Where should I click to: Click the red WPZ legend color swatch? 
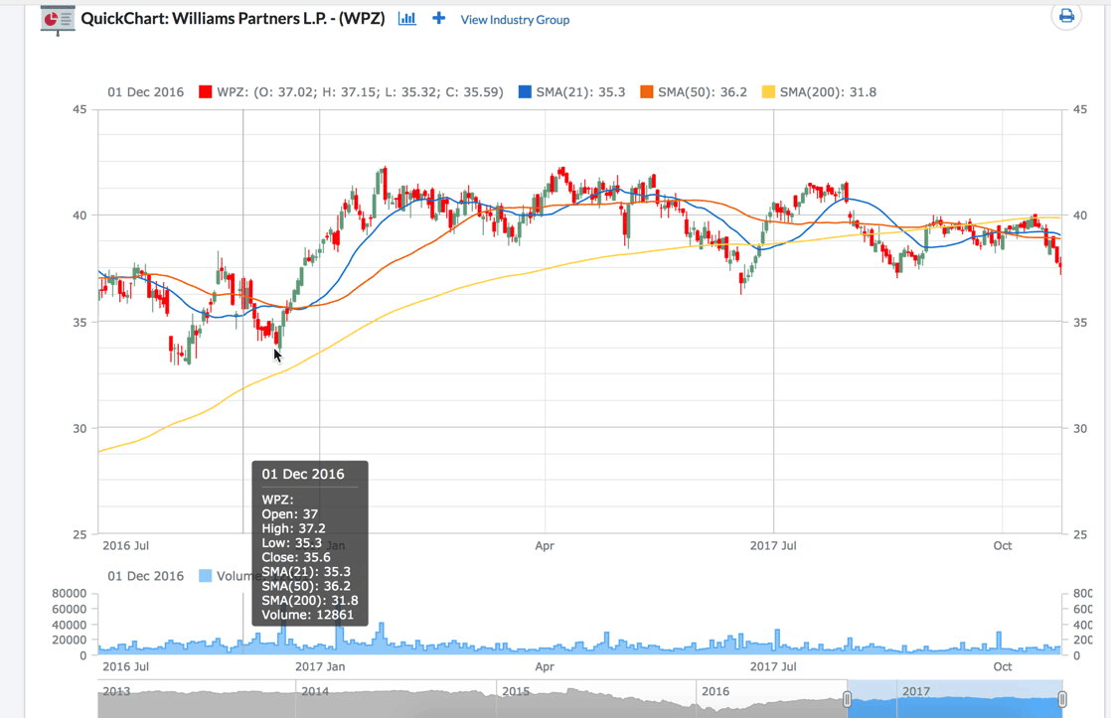pos(206,92)
